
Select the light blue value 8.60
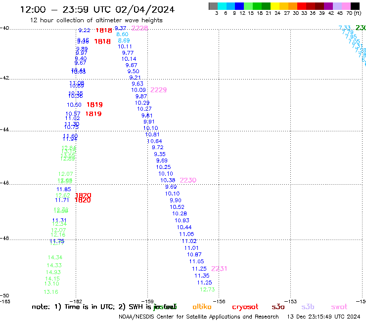122,34
